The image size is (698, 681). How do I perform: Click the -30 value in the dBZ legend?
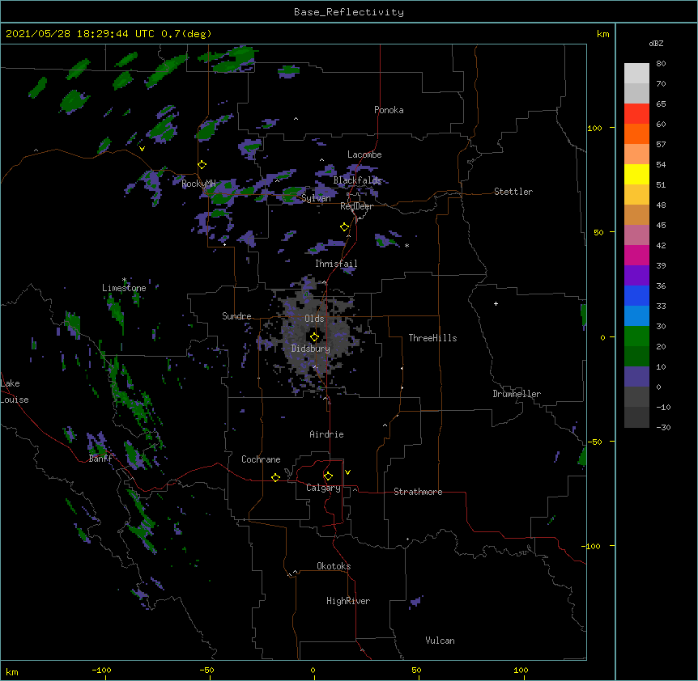(663, 428)
